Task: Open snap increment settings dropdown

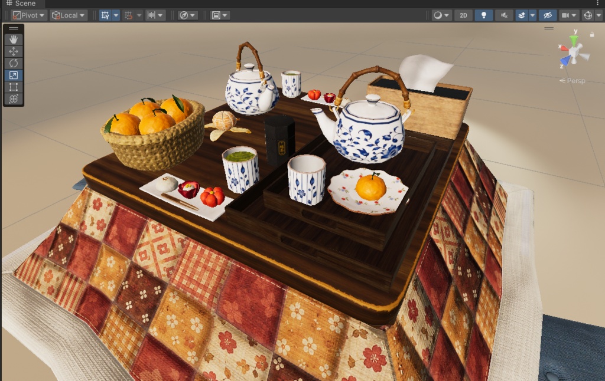Action: pyautogui.click(x=155, y=15)
